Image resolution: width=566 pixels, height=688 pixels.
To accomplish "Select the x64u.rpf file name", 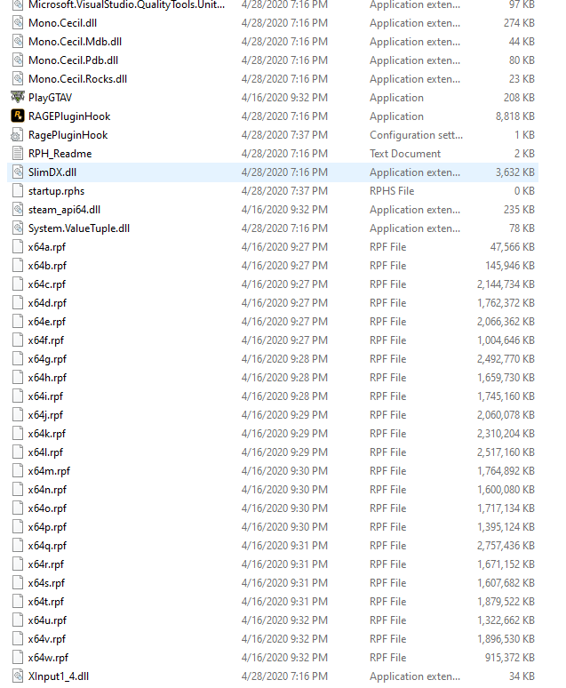I will (x=47, y=620).
